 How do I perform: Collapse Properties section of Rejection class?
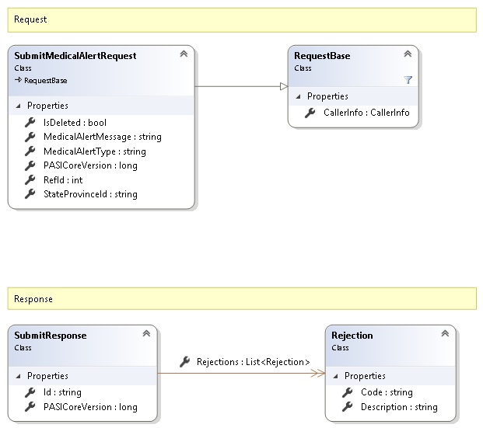point(336,376)
